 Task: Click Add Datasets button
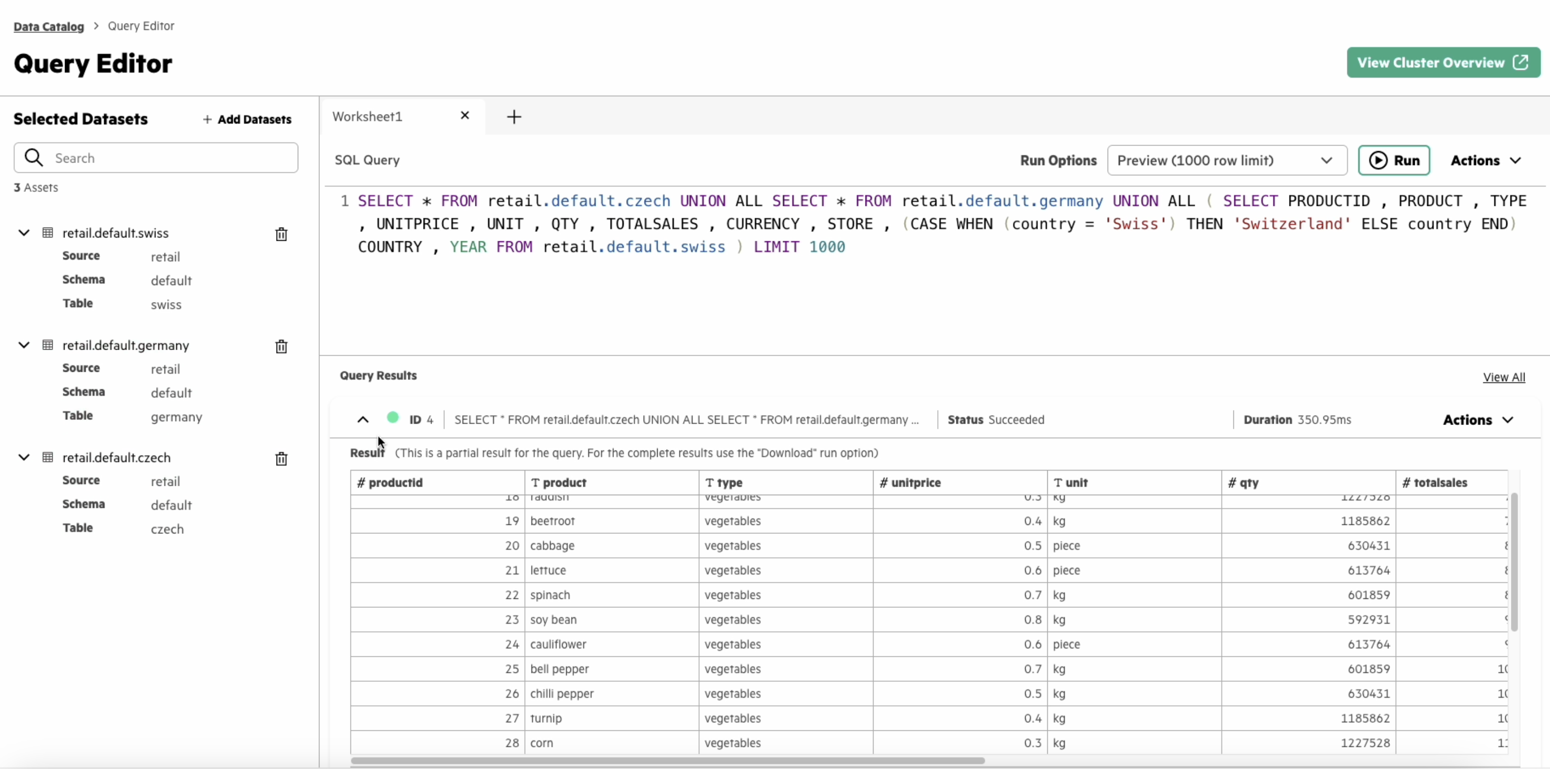click(247, 119)
